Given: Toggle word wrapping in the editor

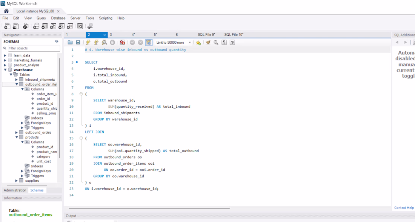Looking at the screenshot, I should click(x=232, y=43).
